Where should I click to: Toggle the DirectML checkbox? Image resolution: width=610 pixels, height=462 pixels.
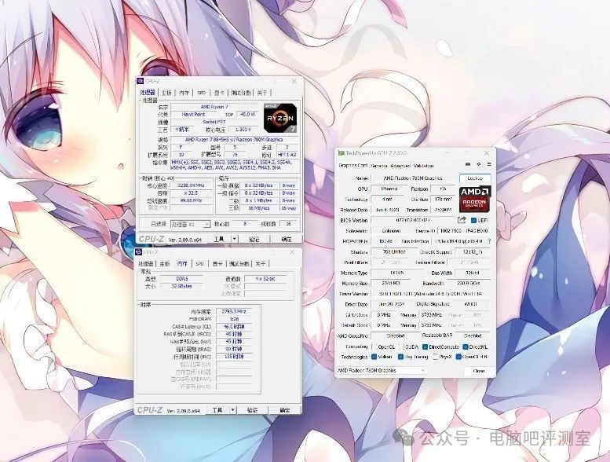(466, 346)
